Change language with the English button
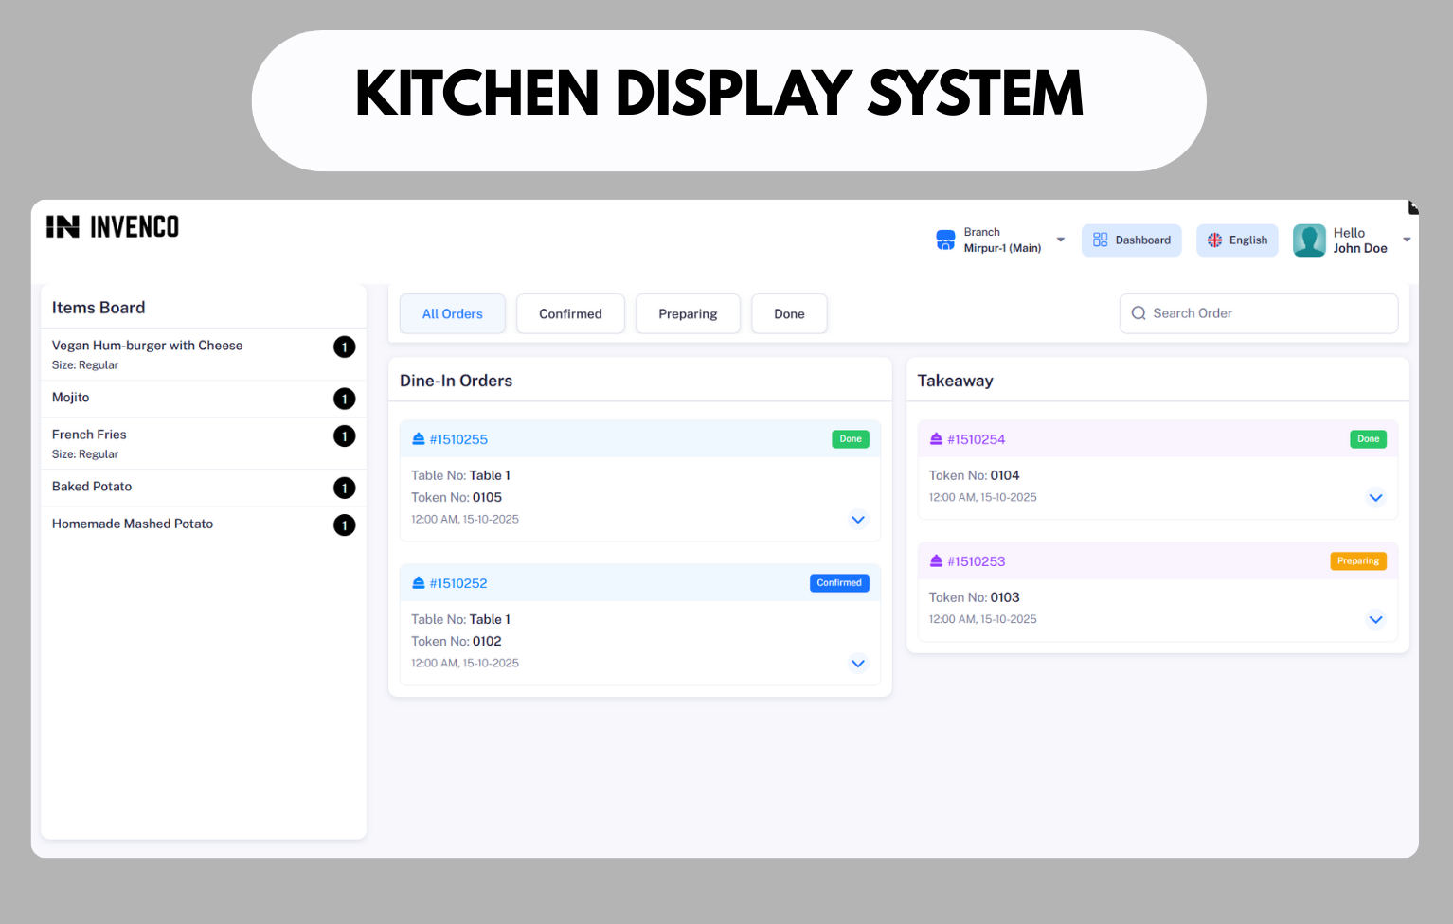The image size is (1453, 924). click(x=1237, y=240)
